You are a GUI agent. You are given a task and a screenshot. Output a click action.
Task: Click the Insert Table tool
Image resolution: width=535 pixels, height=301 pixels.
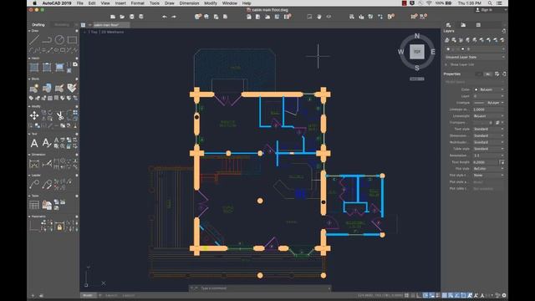pyautogui.click(x=34, y=205)
